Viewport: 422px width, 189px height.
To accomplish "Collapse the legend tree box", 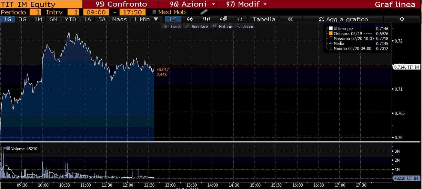I will point(326,28).
